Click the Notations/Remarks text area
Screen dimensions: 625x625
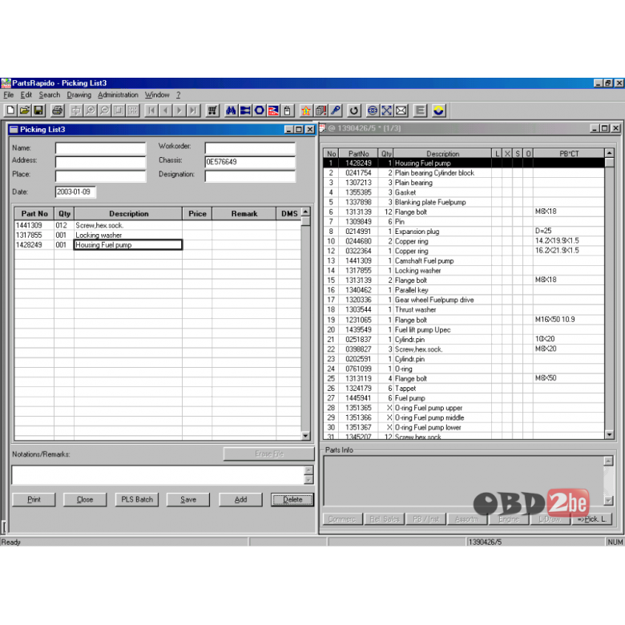[158, 474]
